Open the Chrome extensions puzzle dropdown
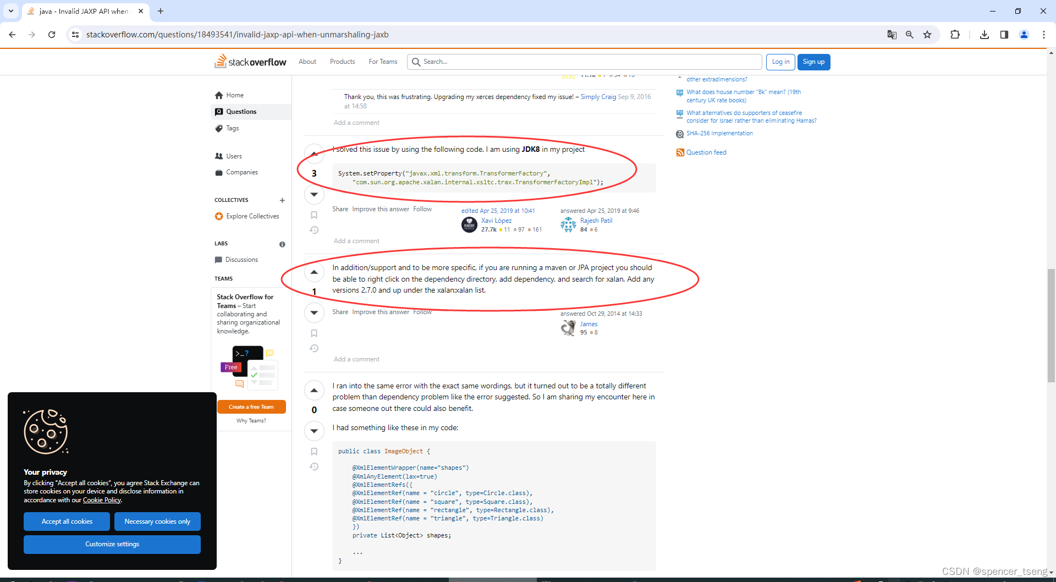Screen dimensions: 1056x582 [955, 34]
